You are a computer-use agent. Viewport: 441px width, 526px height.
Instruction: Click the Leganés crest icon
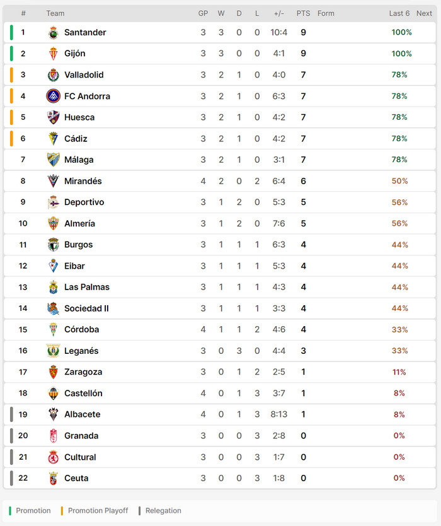53,351
